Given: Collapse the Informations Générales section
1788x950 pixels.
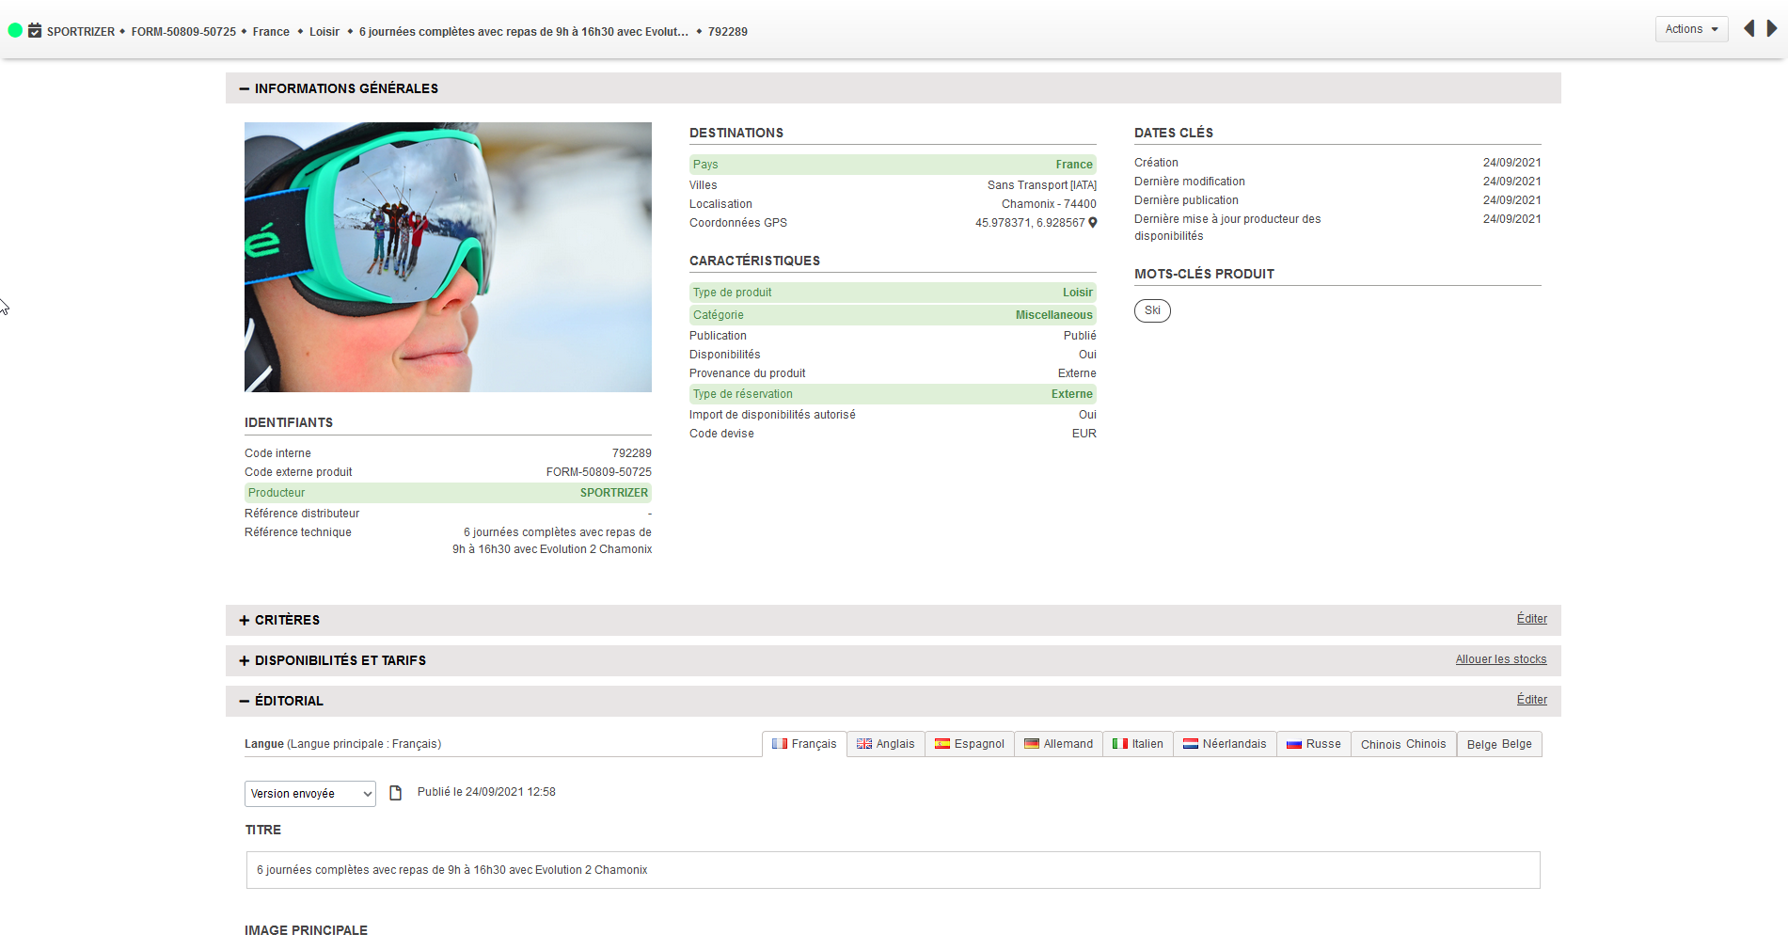Looking at the screenshot, I should 245,88.
